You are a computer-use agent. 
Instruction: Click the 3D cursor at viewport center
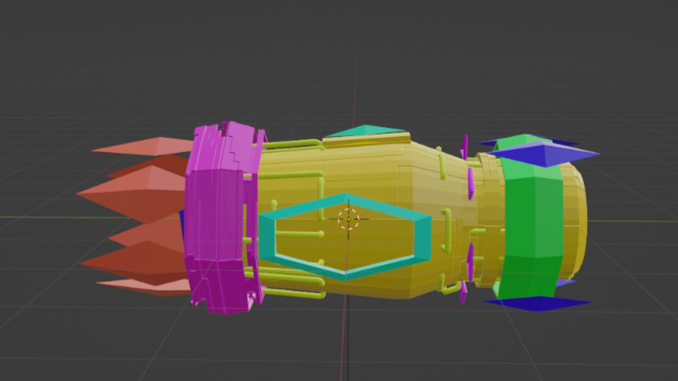(348, 218)
